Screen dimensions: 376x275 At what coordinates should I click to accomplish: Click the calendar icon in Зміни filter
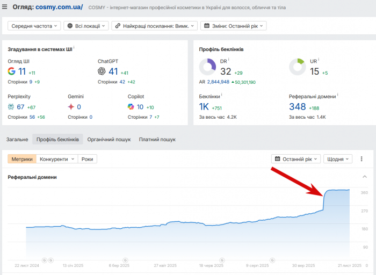(207, 26)
